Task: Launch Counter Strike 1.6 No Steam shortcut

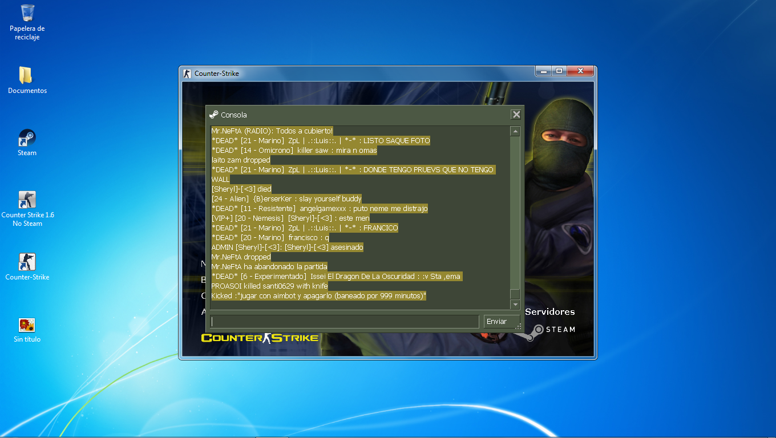Action: pos(27,209)
